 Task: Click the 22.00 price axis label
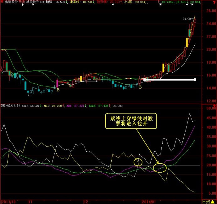(x=211, y=37)
